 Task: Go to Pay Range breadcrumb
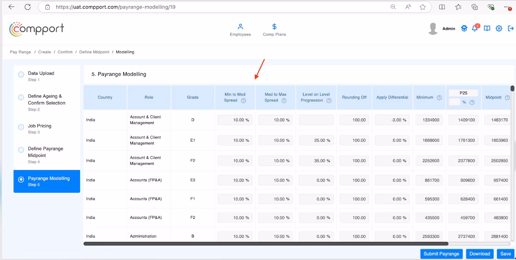(20, 52)
